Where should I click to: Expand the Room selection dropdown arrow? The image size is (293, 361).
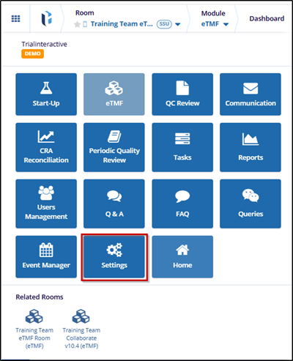pyautogui.click(x=178, y=24)
